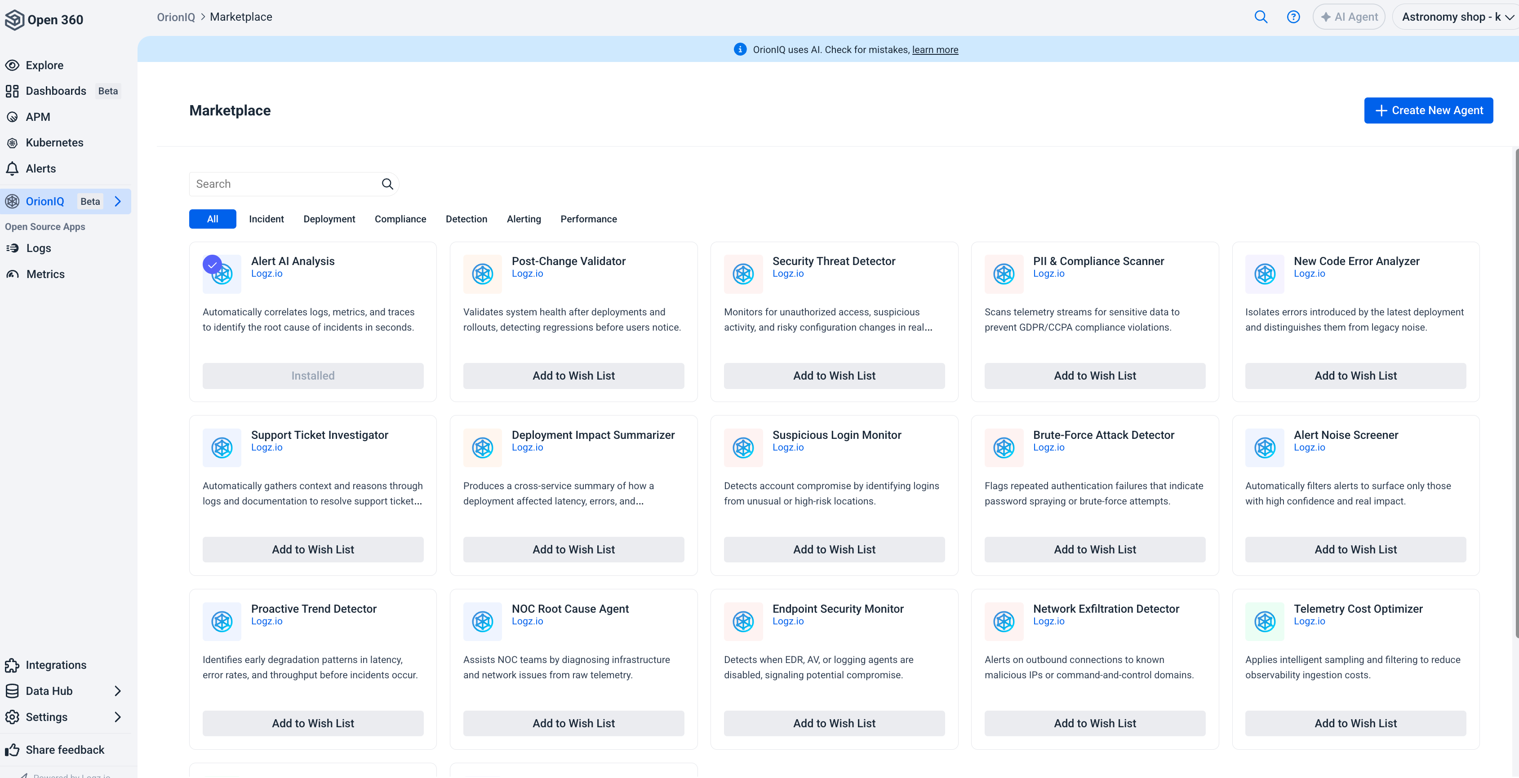Expand the Settings submenu
The width and height of the screenshot is (1519, 778).
click(x=118, y=717)
